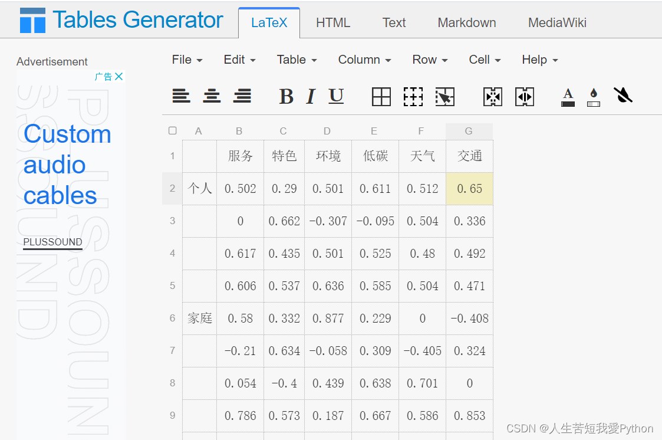Toggle bold formatting

286,96
